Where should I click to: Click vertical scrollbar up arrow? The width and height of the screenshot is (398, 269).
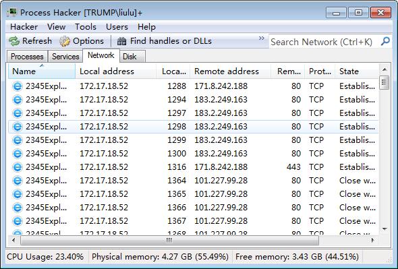385,69
